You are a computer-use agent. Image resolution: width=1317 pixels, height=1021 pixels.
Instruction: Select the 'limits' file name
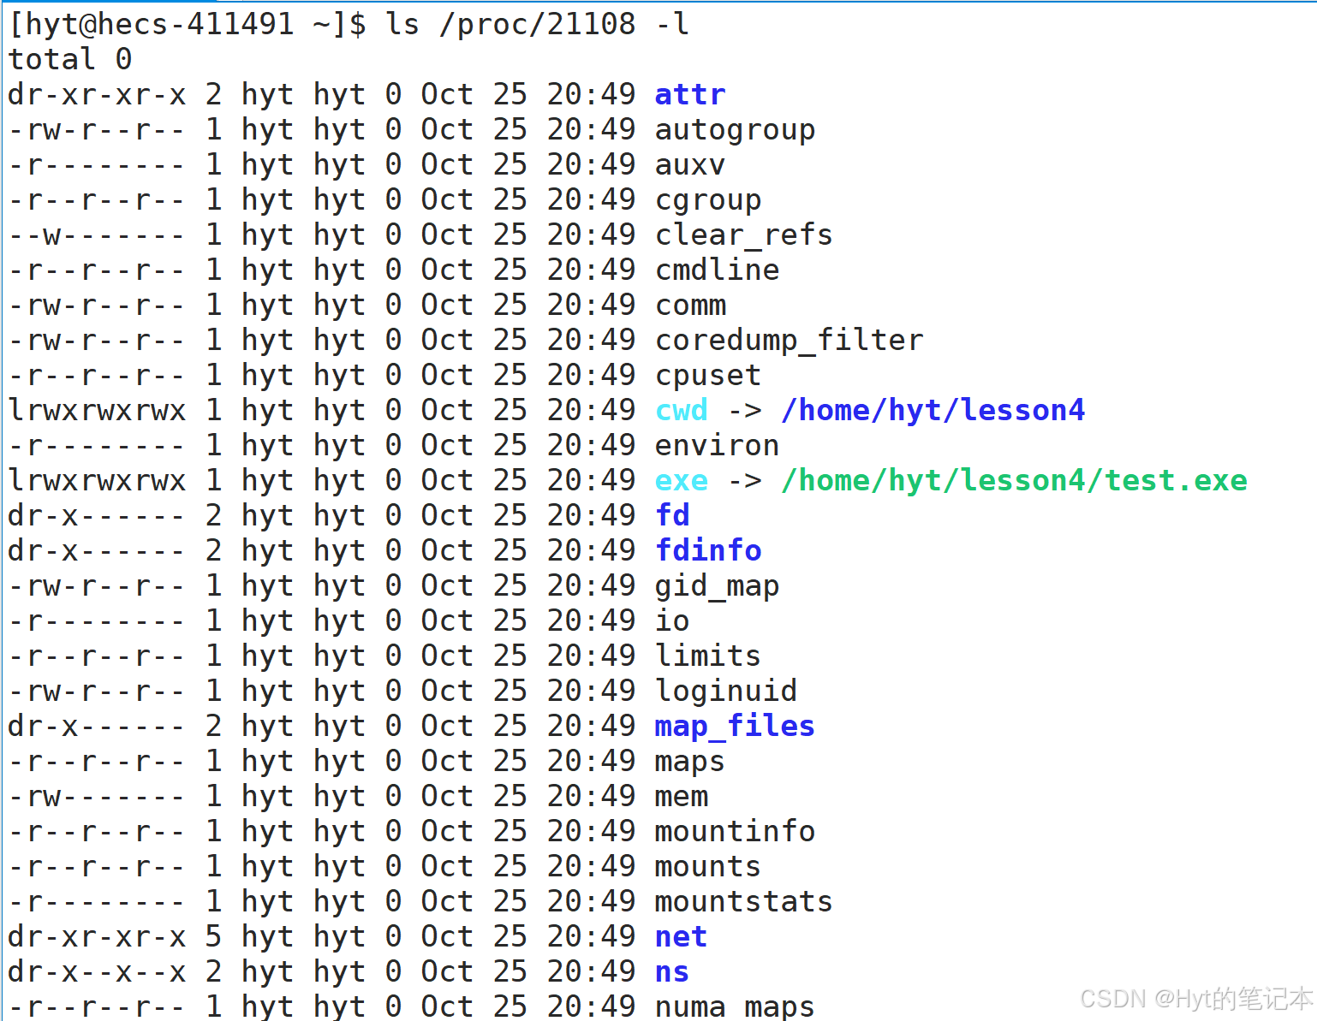pos(708,656)
